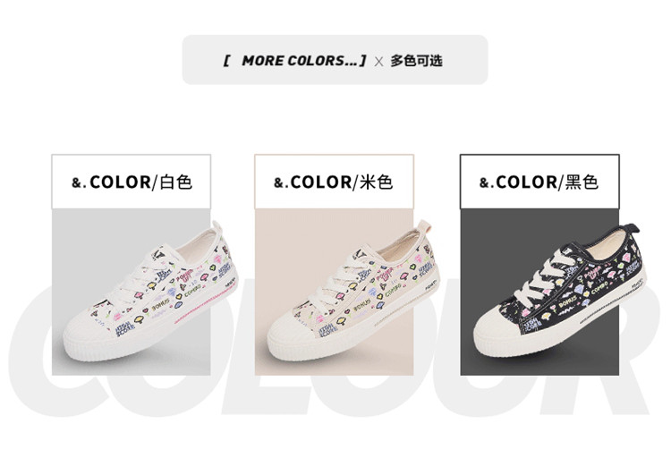Click the MORE COLORS header banner
Viewport: 671px width, 475px height.
point(335,60)
